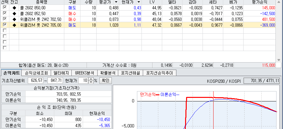The height and width of the screenshot is (129, 283).
Task: Click the red vertical current-price line on chart
Action: (214, 110)
